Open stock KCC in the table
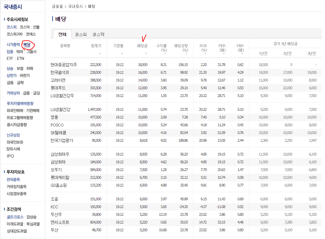The image size is (325, 239). tap(54, 207)
